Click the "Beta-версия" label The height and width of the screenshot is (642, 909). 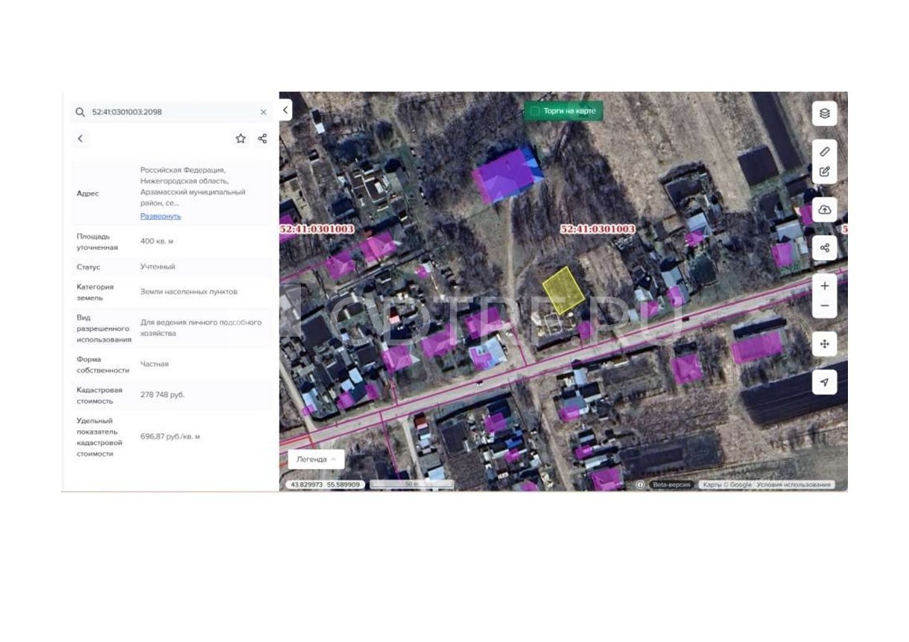click(671, 485)
